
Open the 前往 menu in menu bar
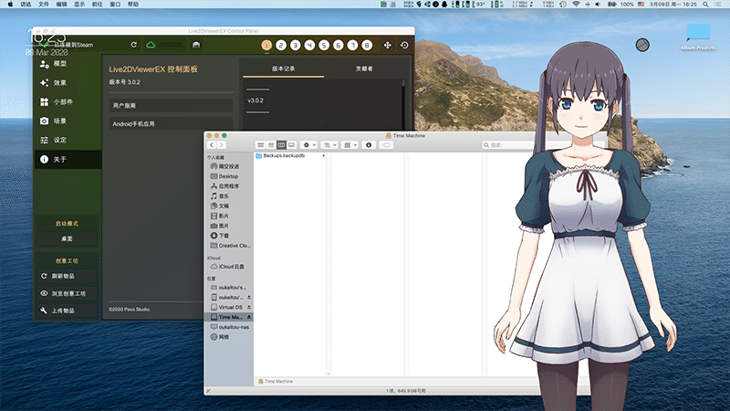click(x=97, y=5)
